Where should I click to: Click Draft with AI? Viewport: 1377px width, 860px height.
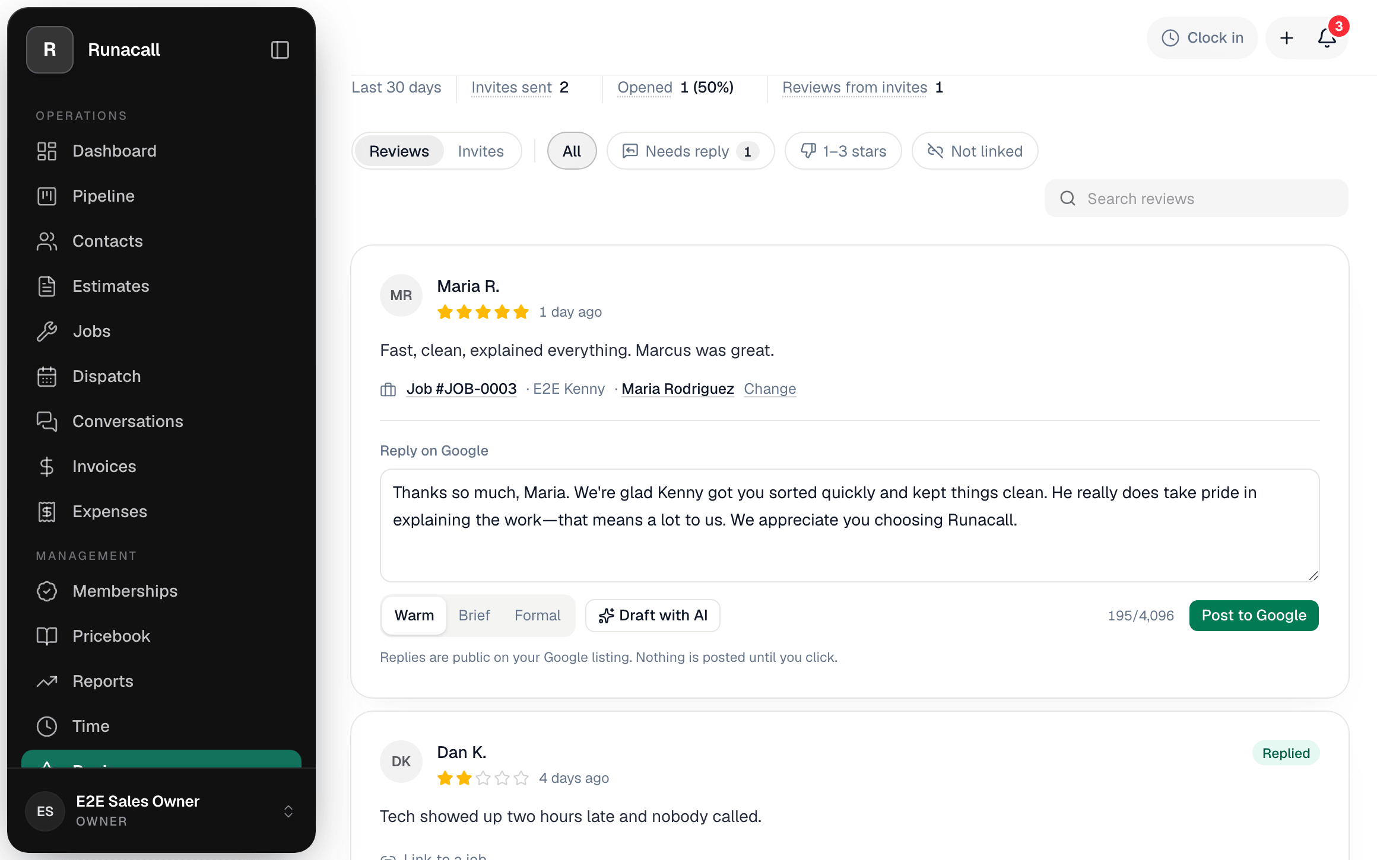(652, 616)
